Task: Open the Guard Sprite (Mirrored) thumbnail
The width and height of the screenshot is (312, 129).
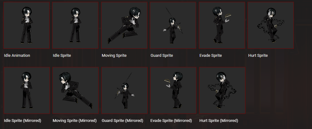Action: pyautogui.click(x=125, y=90)
